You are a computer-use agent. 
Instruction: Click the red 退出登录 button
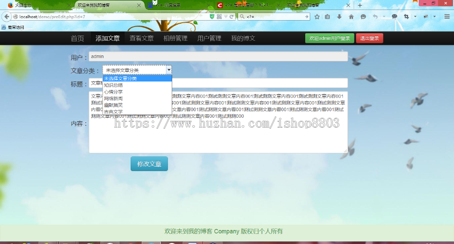pyautogui.click(x=369, y=38)
